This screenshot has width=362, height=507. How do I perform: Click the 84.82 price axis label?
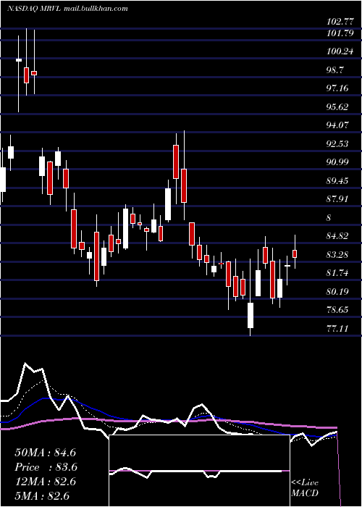337,236
